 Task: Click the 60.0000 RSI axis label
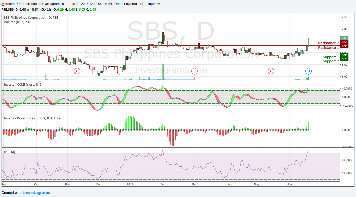click(x=347, y=160)
